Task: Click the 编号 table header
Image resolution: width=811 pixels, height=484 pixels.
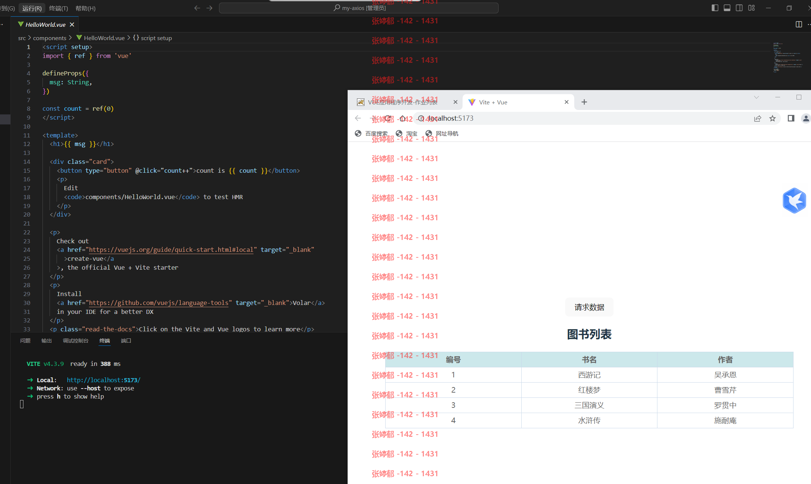Action: tap(453, 360)
